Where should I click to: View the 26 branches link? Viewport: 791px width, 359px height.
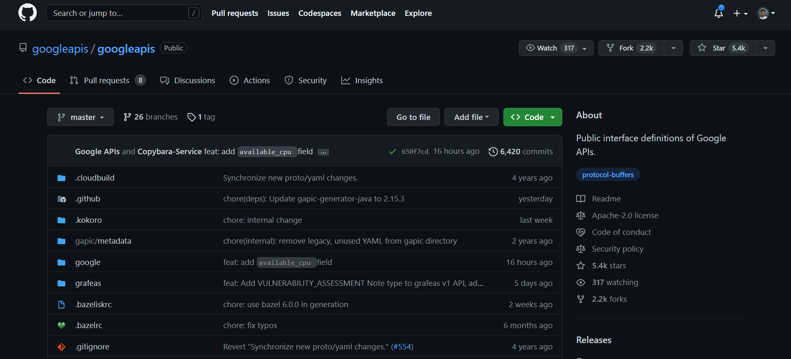[x=151, y=117]
